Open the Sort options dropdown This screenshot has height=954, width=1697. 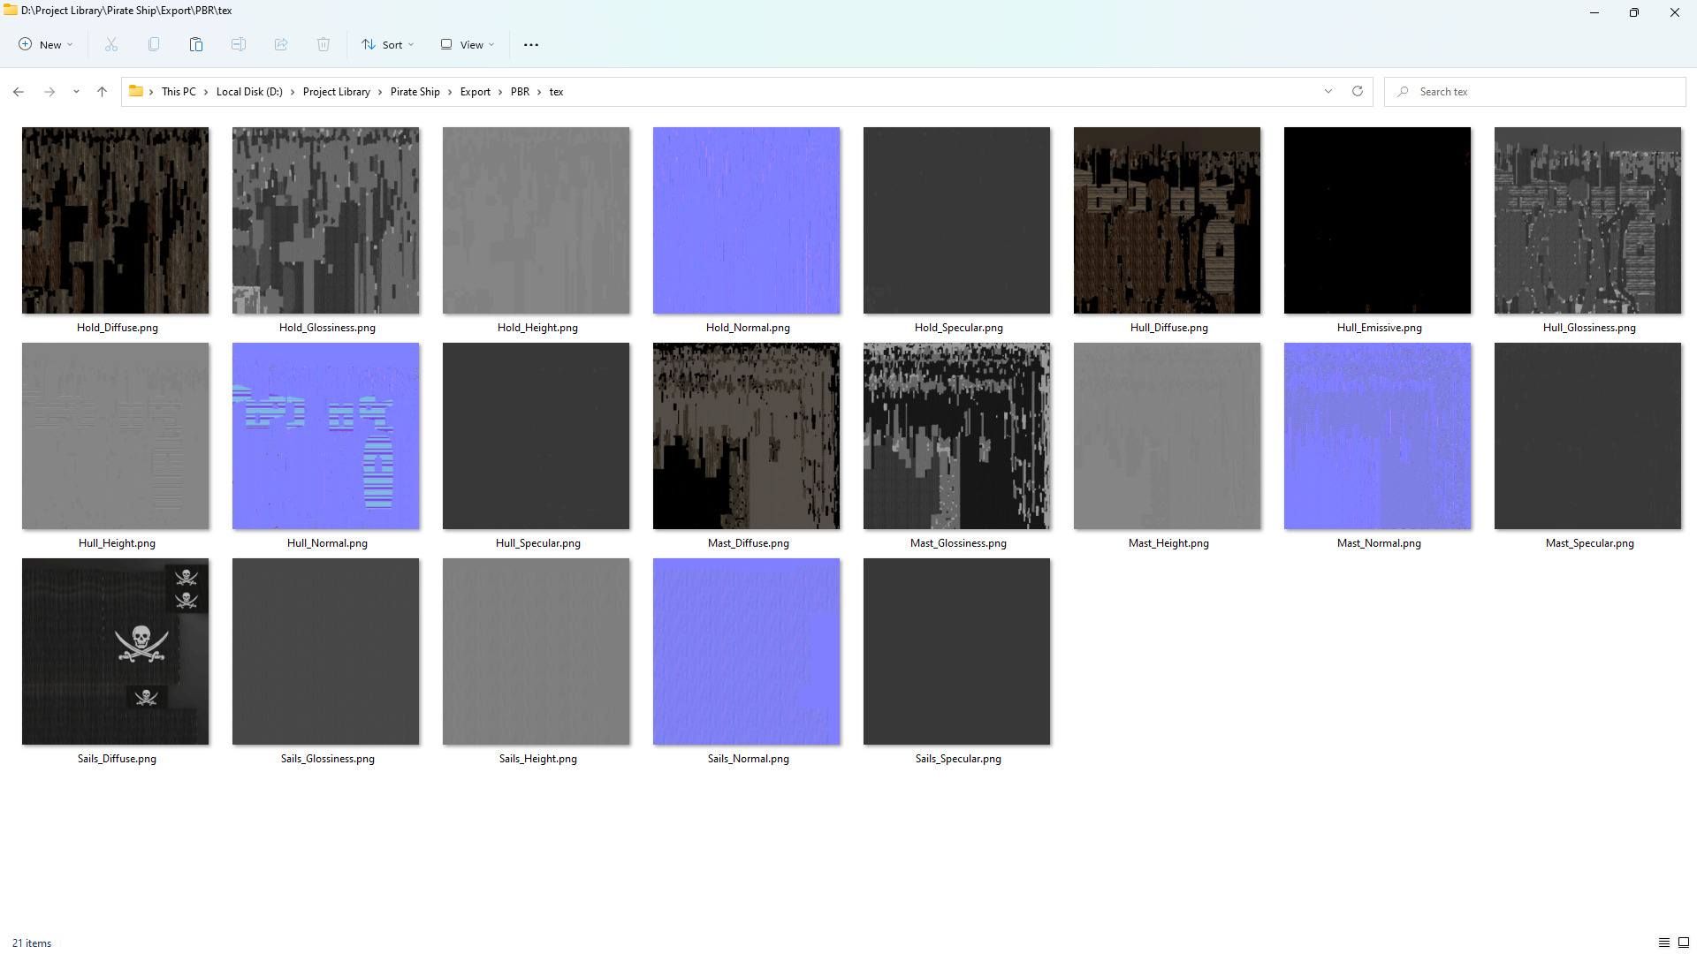coord(388,45)
